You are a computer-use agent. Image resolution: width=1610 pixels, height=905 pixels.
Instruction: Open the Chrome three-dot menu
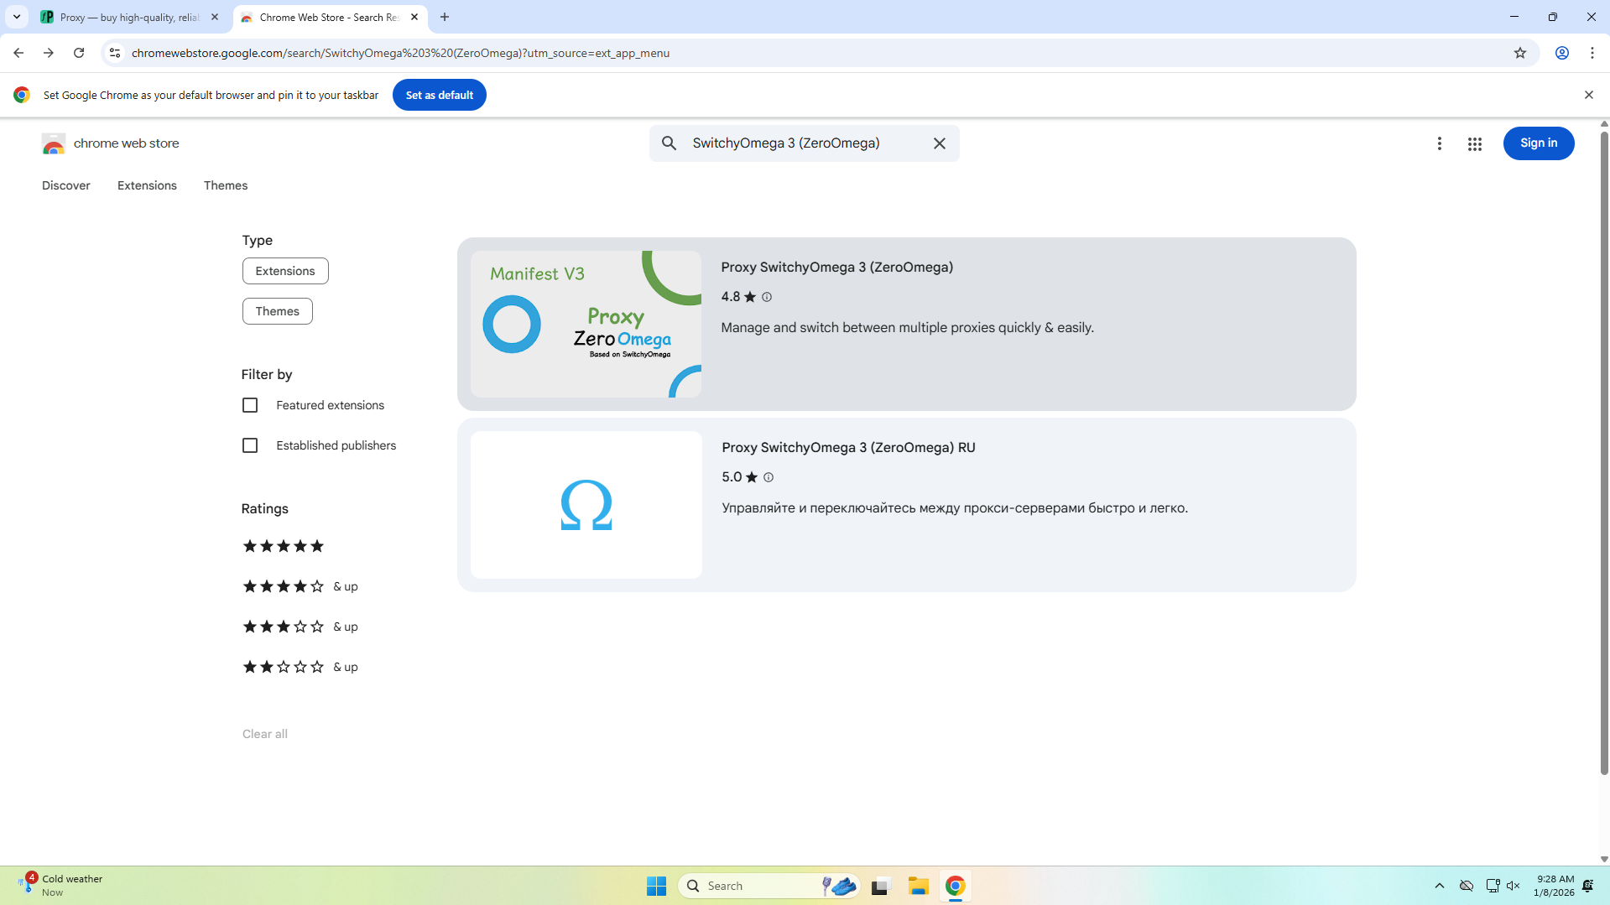click(x=1592, y=53)
